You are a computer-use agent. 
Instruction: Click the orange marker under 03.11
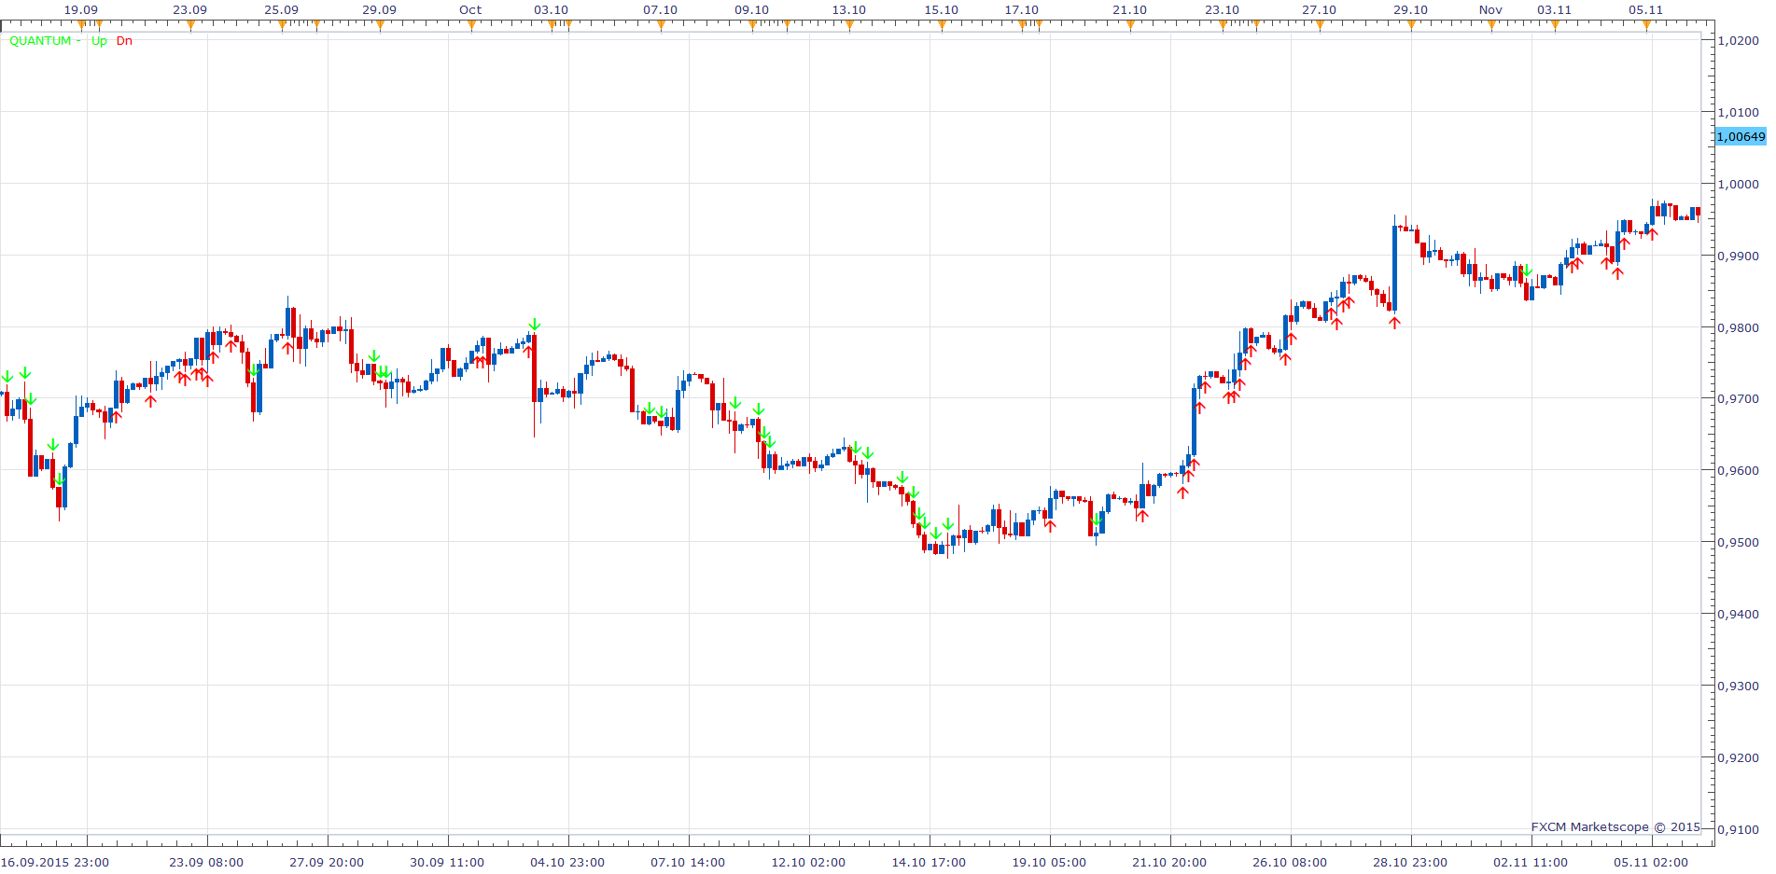(1555, 25)
